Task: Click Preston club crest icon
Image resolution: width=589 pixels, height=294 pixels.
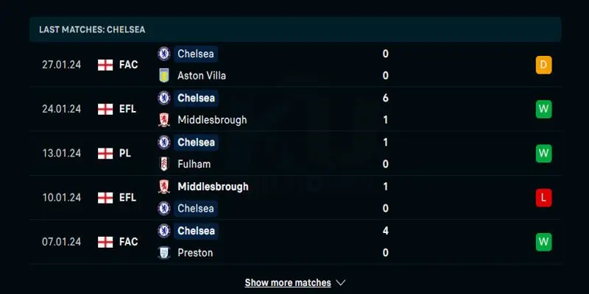Action: click(163, 253)
